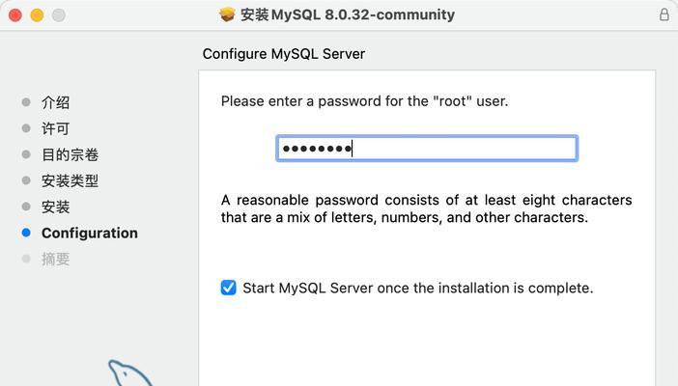The width and height of the screenshot is (678, 386).
Task: Close the installer with the red button
Action: pos(15,15)
